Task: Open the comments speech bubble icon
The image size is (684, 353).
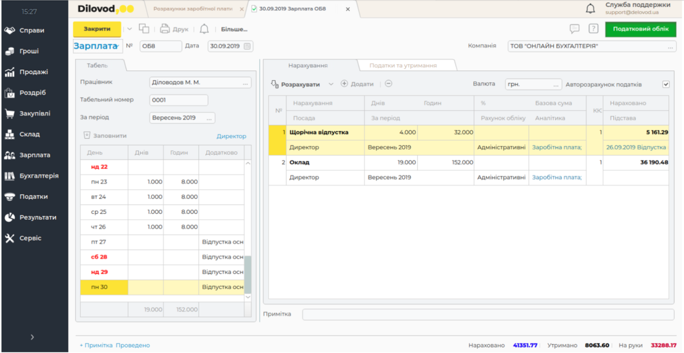Action: [575, 29]
